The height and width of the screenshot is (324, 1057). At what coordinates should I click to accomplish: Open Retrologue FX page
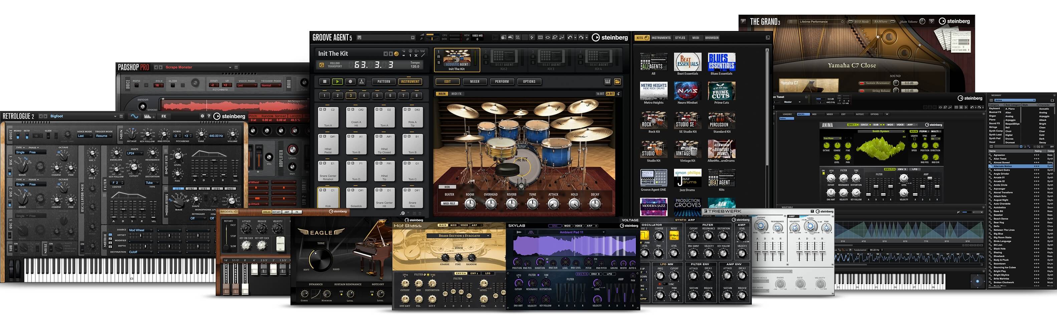[x=164, y=116]
